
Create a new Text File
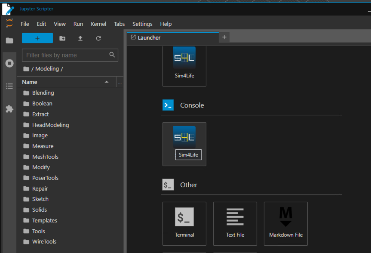tap(235, 224)
